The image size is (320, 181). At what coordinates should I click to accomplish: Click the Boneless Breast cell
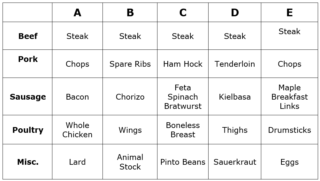click(183, 130)
